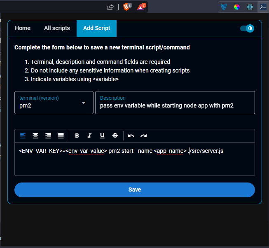Toggle the dark mode switch

pyautogui.click(x=247, y=28)
